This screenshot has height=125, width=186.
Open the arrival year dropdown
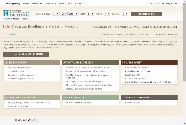pos(74,14)
